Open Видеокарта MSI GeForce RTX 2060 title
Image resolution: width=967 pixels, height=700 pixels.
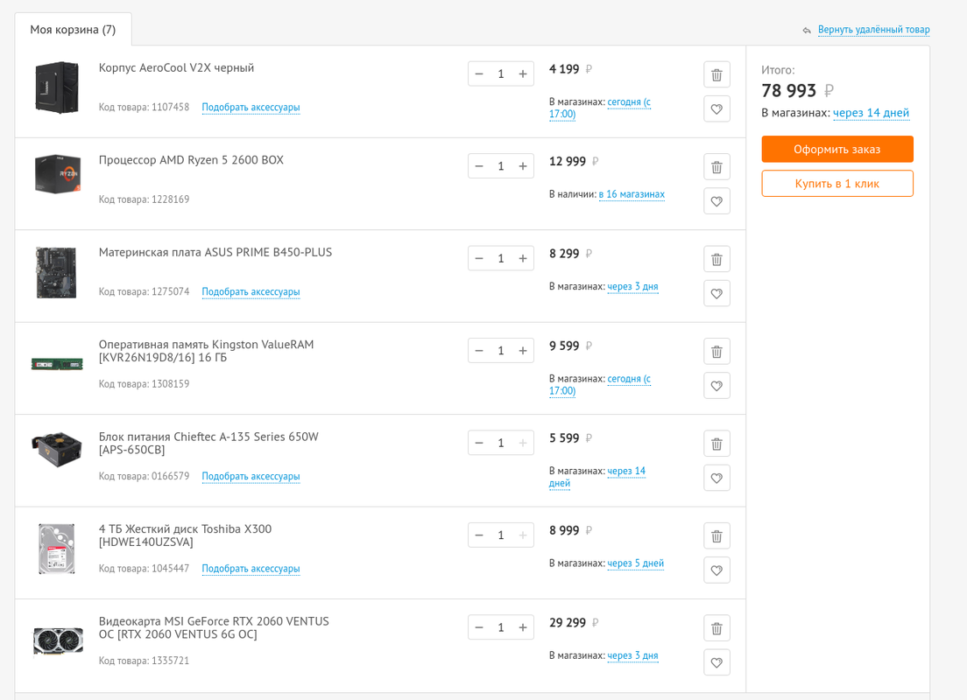pyautogui.click(x=214, y=627)
